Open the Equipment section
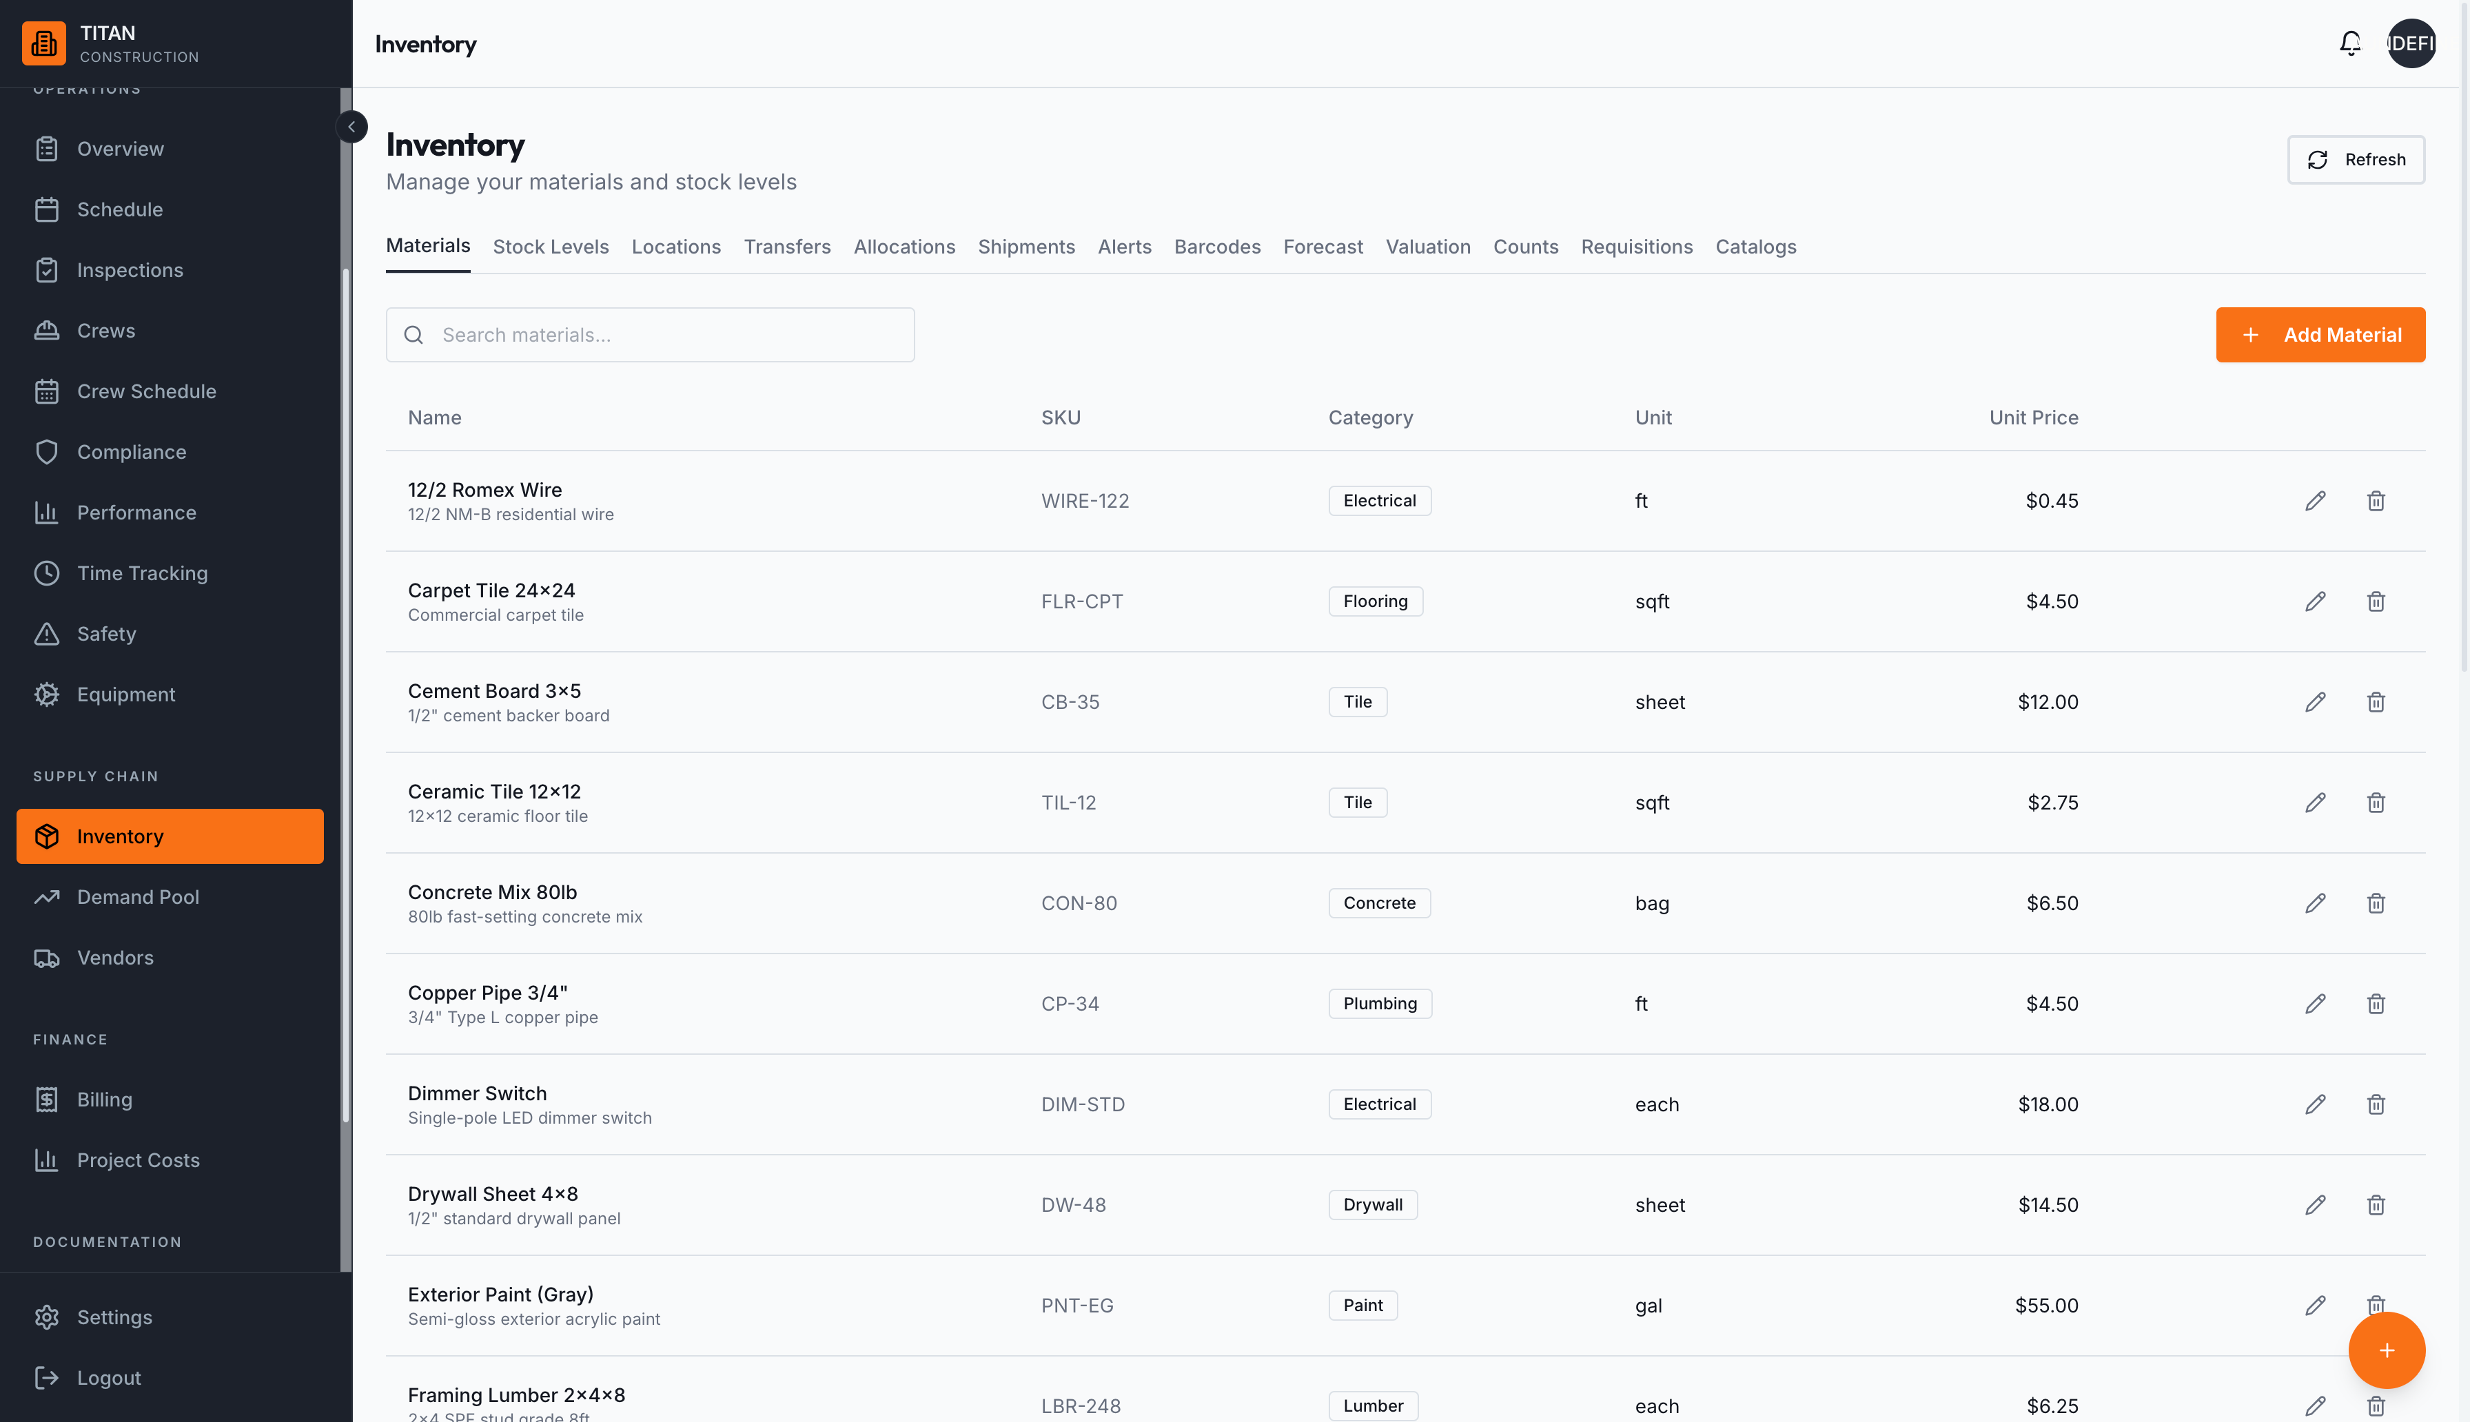This screenshot has width=2470, height=1422. coord(170,693)
